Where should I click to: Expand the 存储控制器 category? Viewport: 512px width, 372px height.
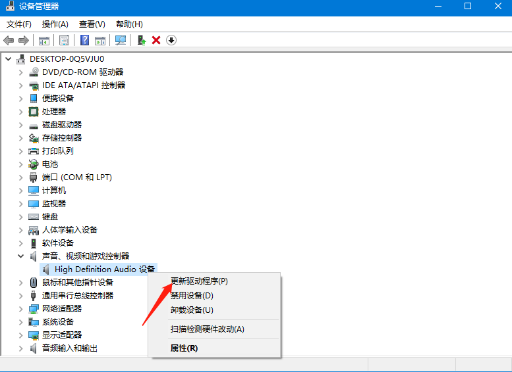coord(21,138)
